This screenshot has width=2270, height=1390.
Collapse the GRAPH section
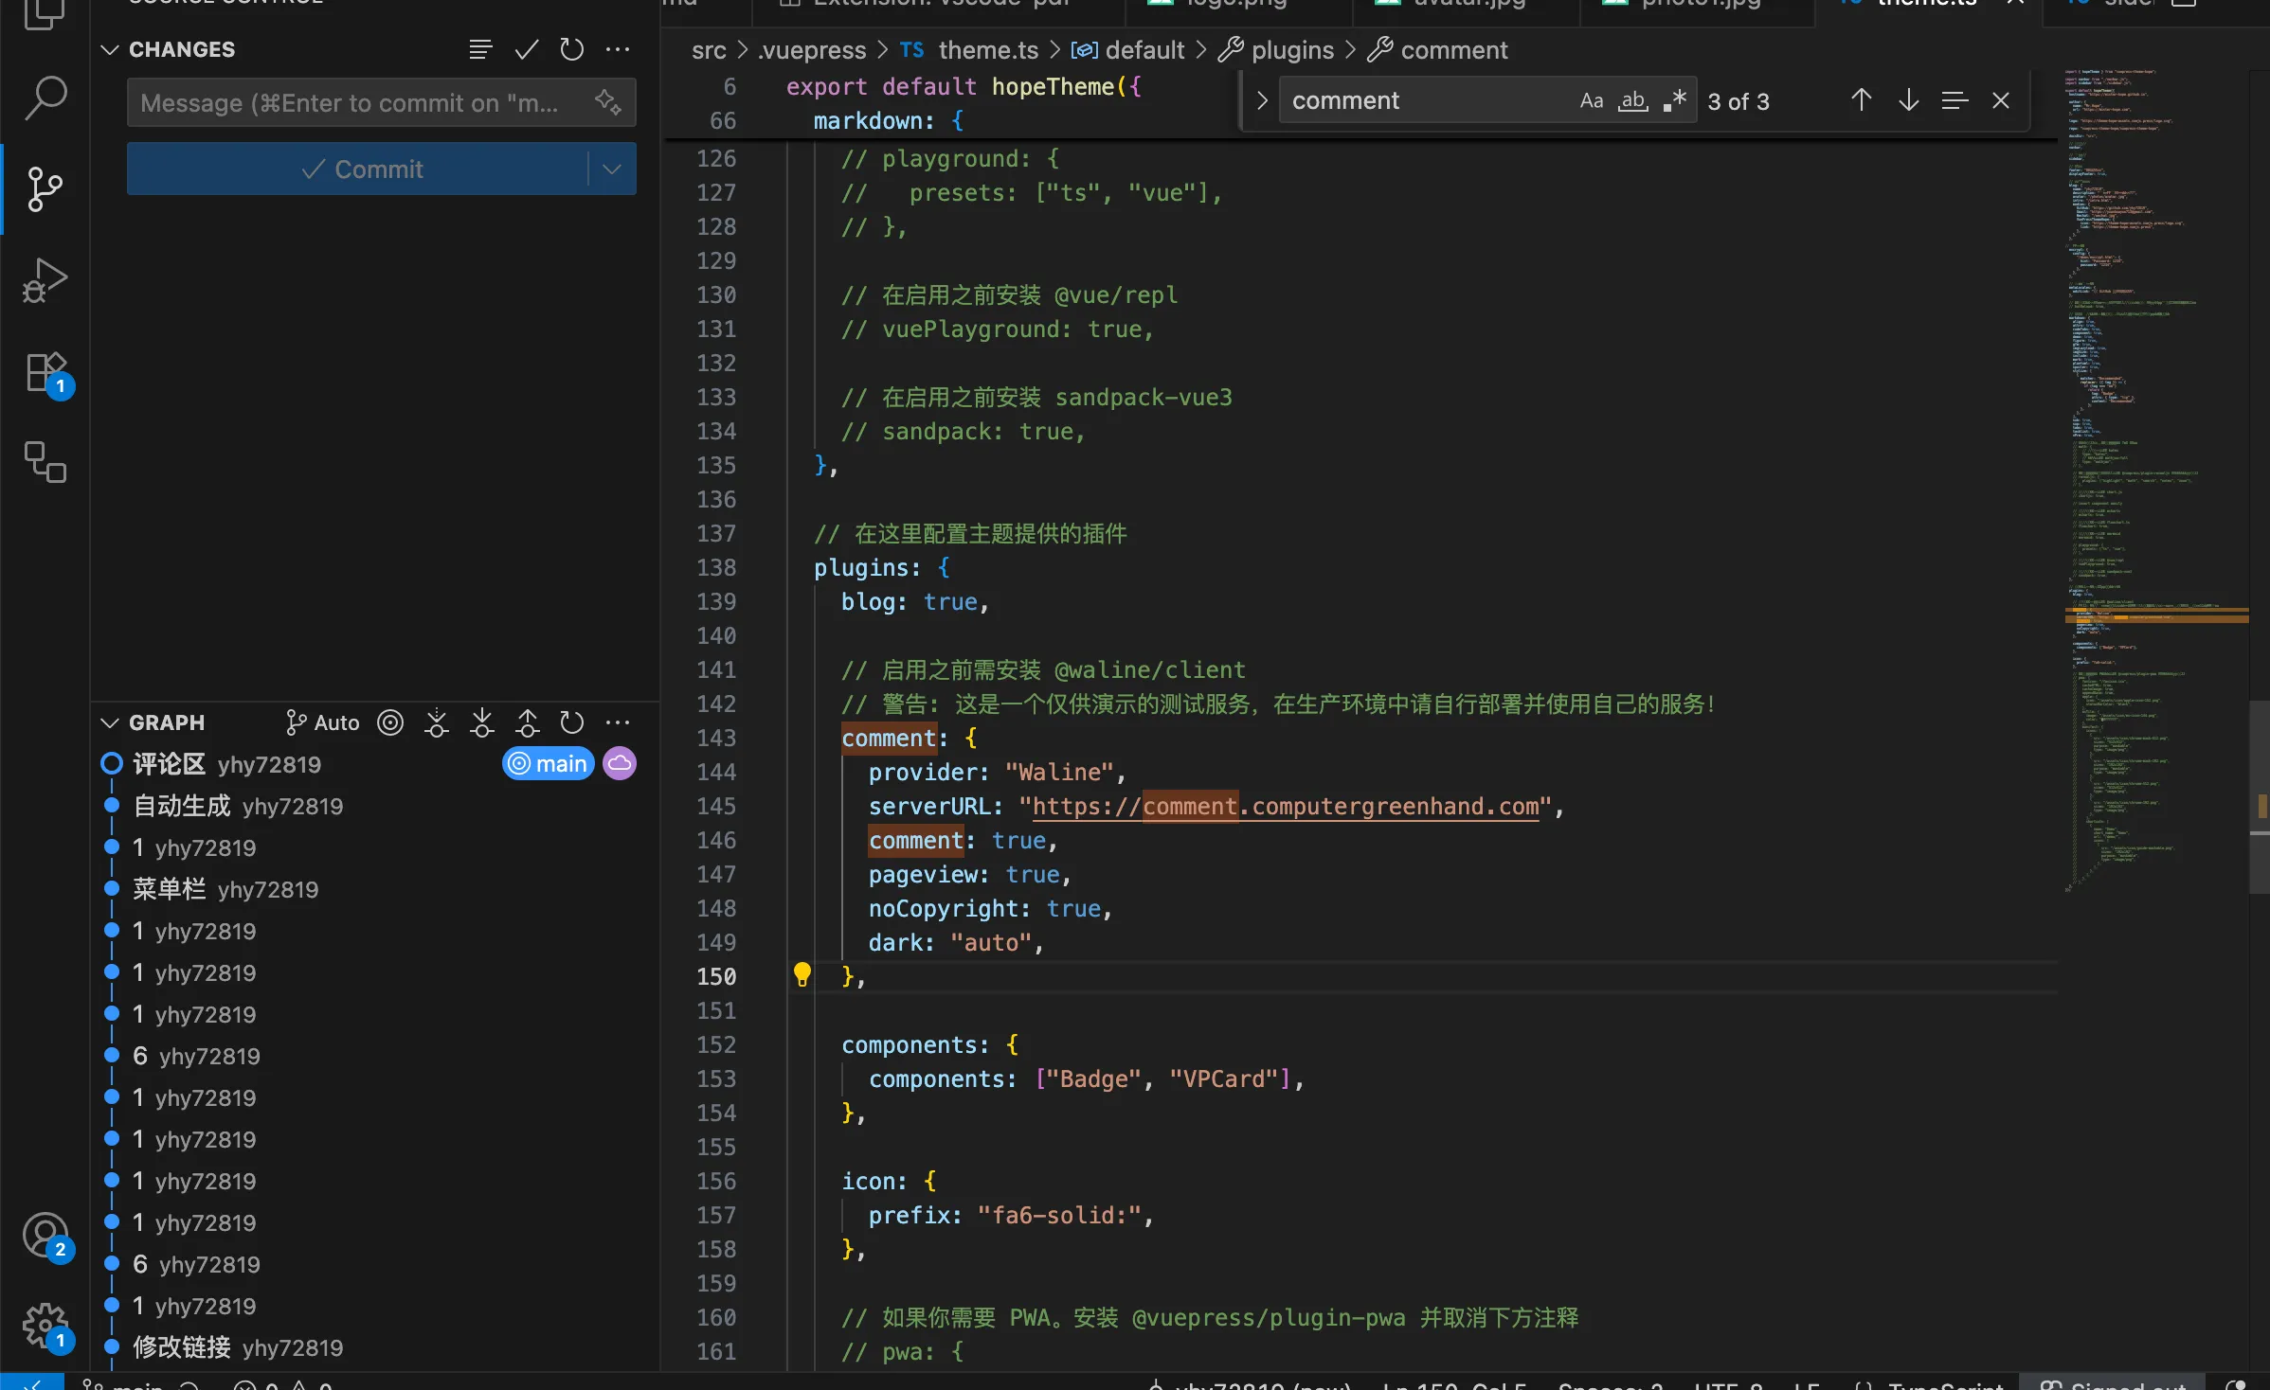110,723
